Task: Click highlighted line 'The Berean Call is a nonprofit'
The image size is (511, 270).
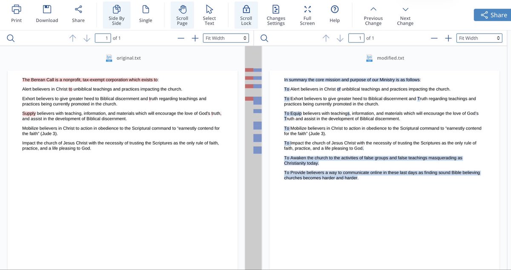Action: pyautogui.click(x=90, y=80)
